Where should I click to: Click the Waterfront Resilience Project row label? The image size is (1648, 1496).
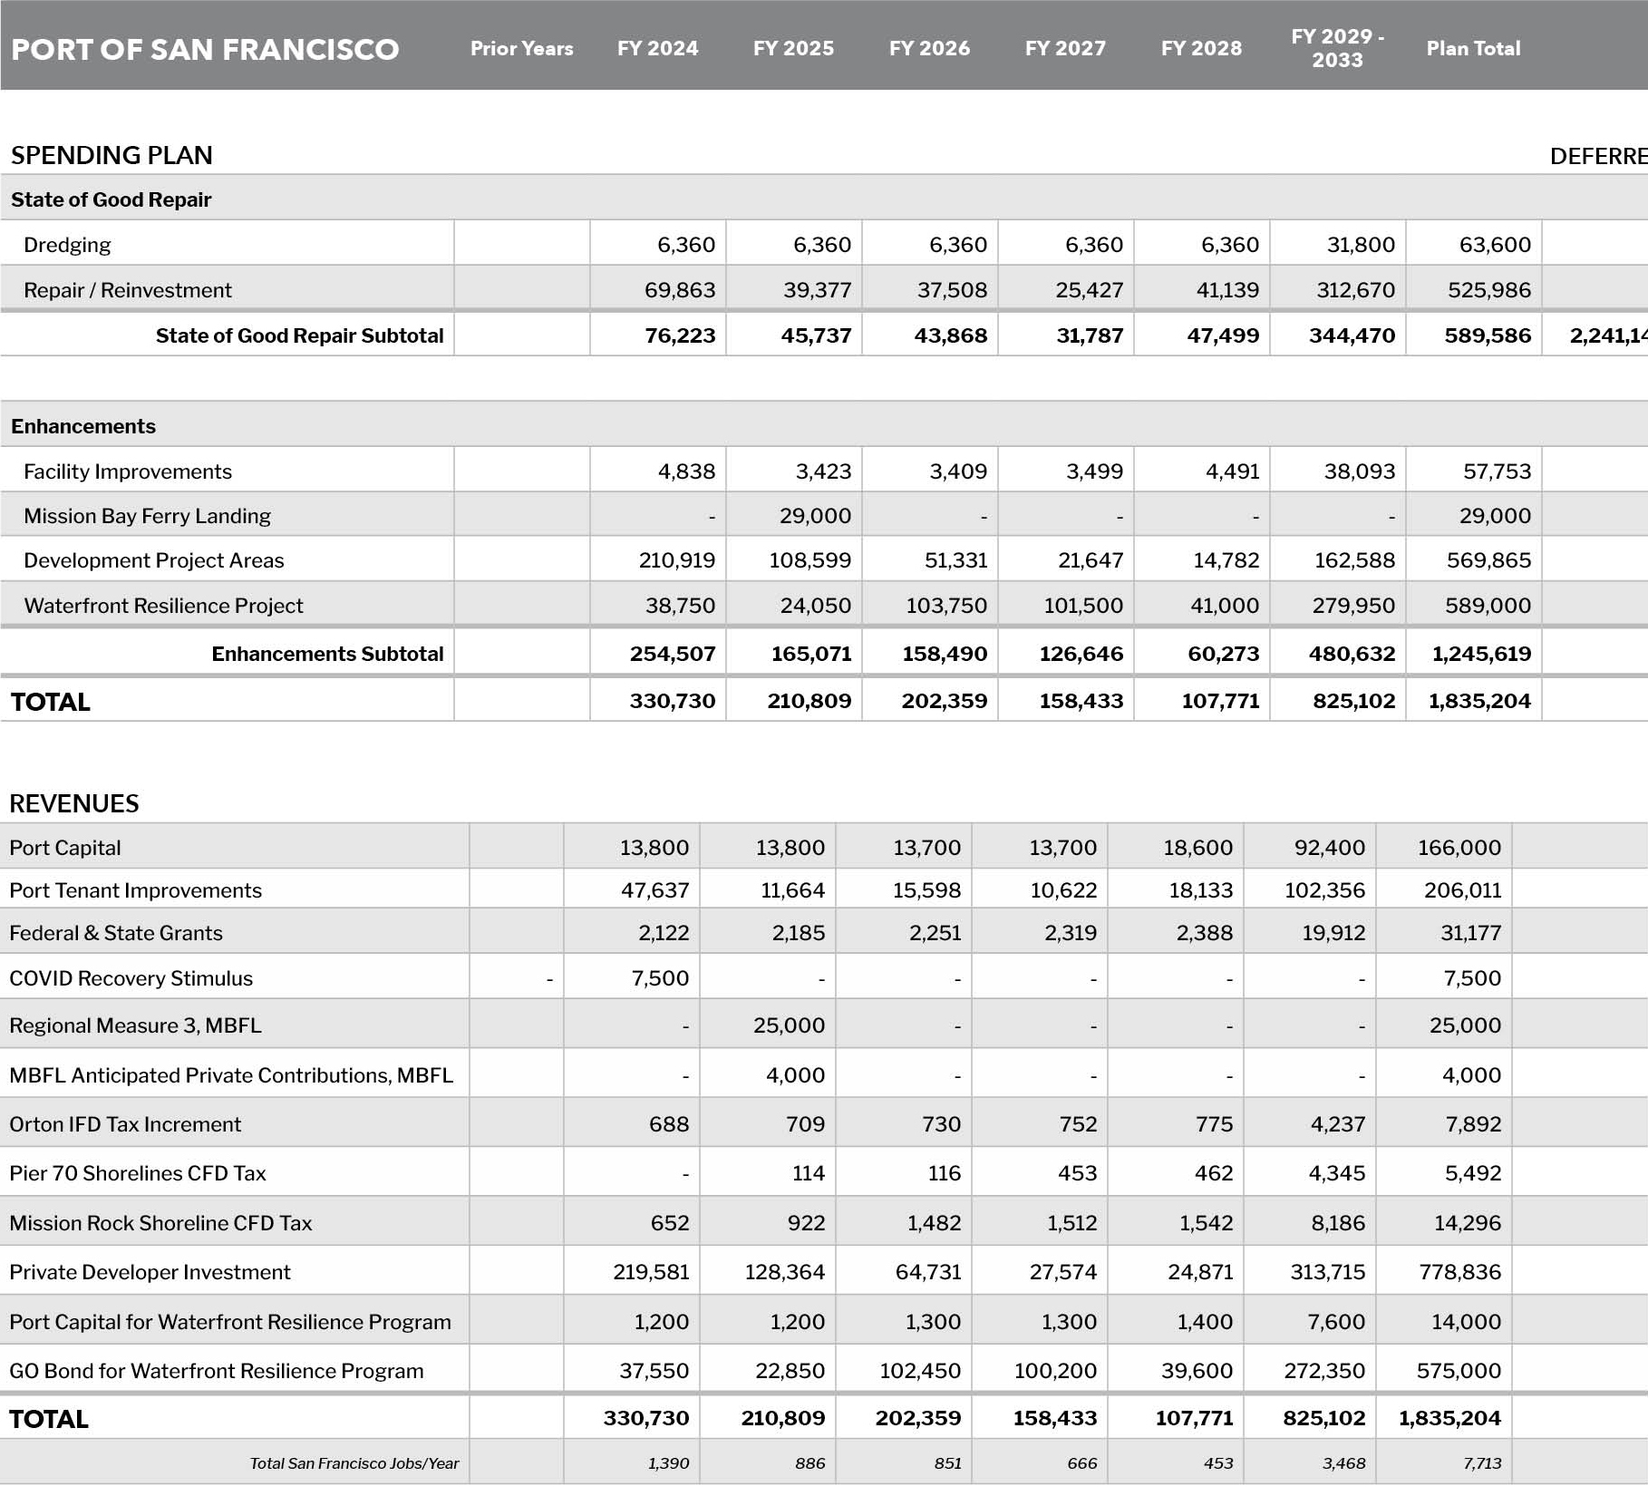(163, 606)
